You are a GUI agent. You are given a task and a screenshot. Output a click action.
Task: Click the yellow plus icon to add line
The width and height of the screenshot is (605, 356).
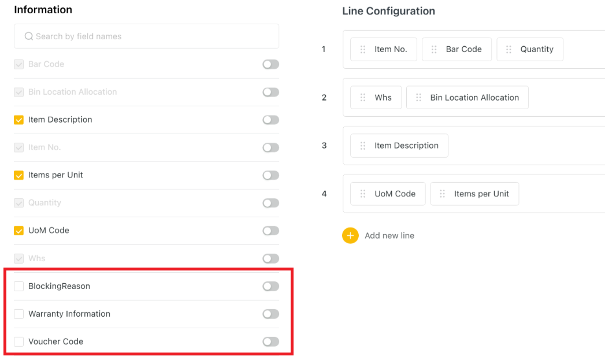350,236
